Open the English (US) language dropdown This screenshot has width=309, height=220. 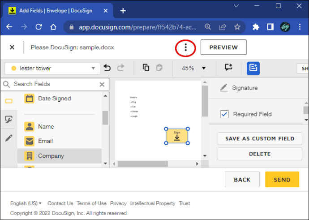tap(26, 203)
